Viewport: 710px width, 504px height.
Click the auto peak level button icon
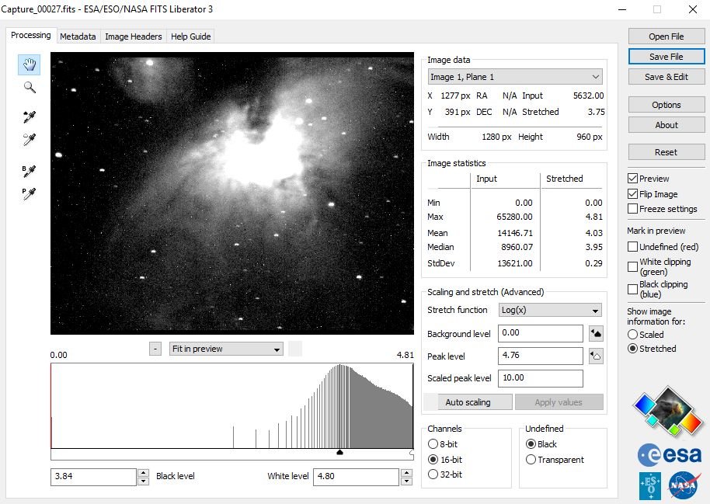(596, 356)
